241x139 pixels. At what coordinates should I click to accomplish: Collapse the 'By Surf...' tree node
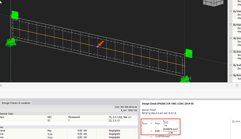click(x=231, y=65)
